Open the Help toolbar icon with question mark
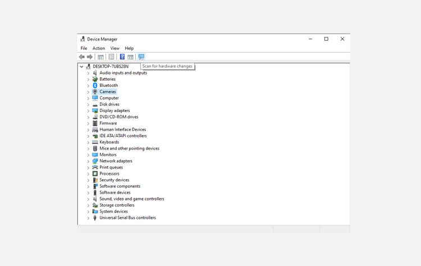 (x=122, y=57)
